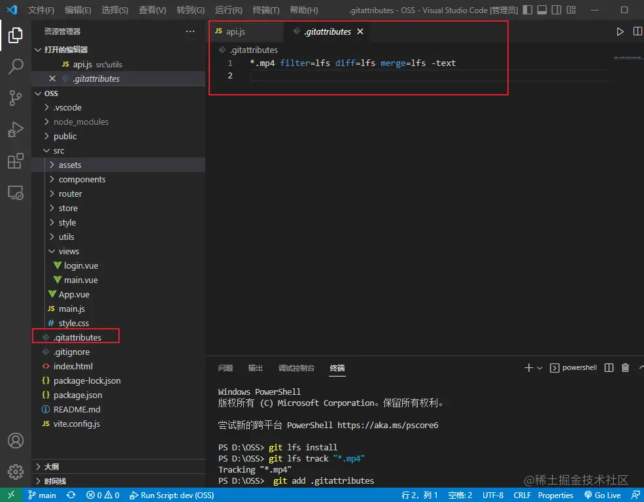The image size is (644, 502).
Task: Open the Accounts menu icon
Action: coord(16,441)
